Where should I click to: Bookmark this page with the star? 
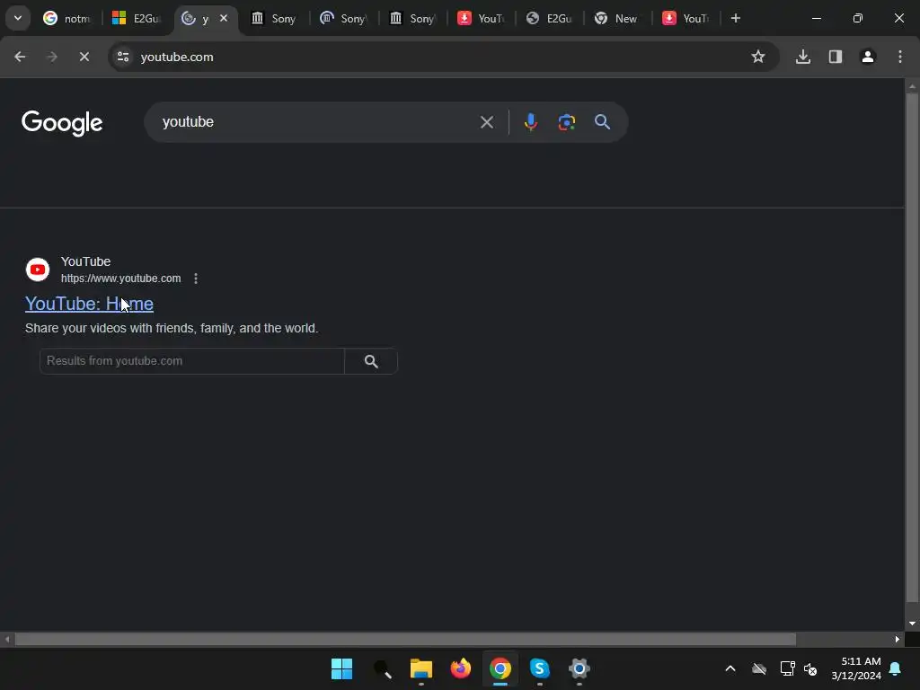click(758, 57)
